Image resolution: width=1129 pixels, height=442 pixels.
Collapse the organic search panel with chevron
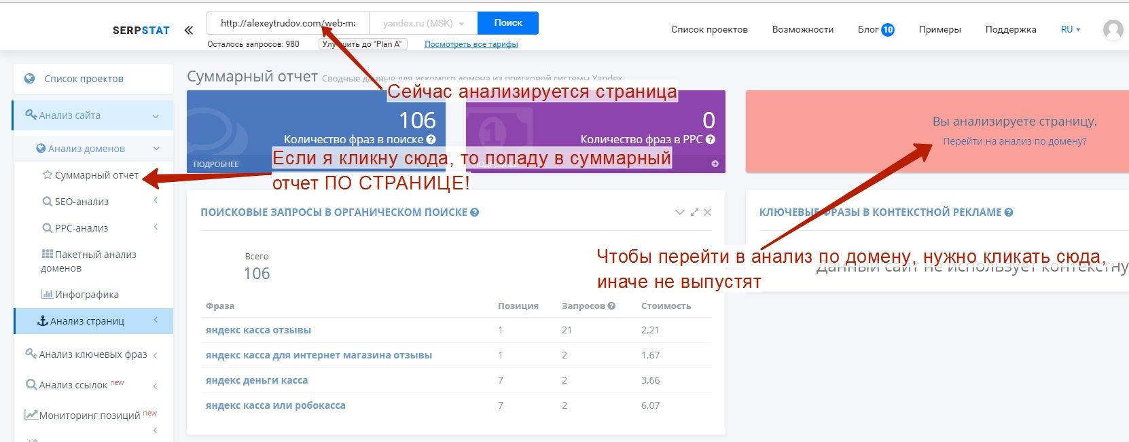tap(679, 213)
